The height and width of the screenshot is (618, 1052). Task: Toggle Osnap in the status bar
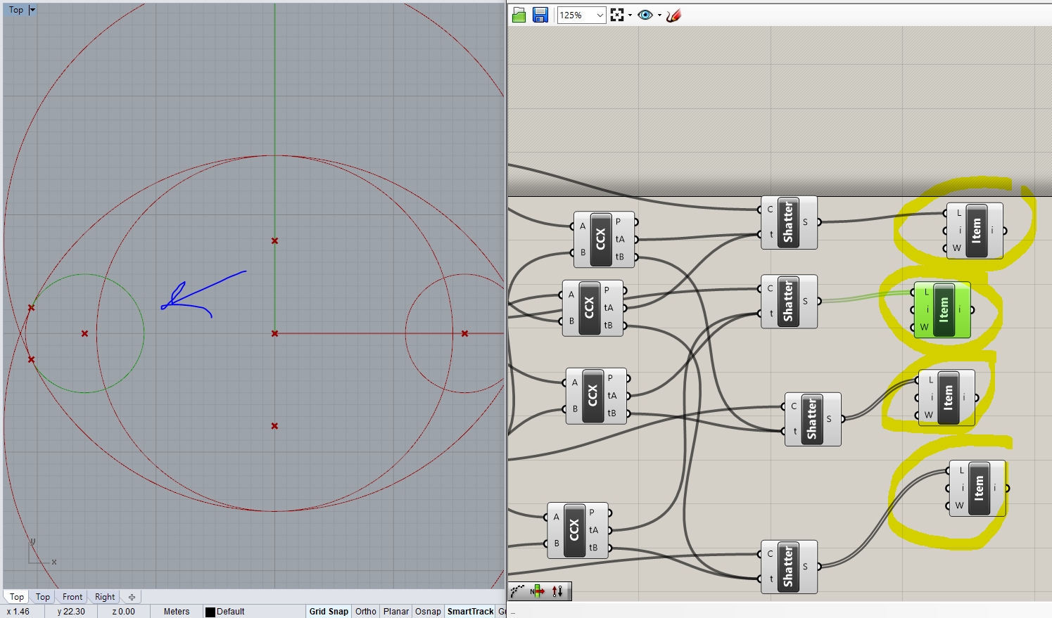point(428,612)
